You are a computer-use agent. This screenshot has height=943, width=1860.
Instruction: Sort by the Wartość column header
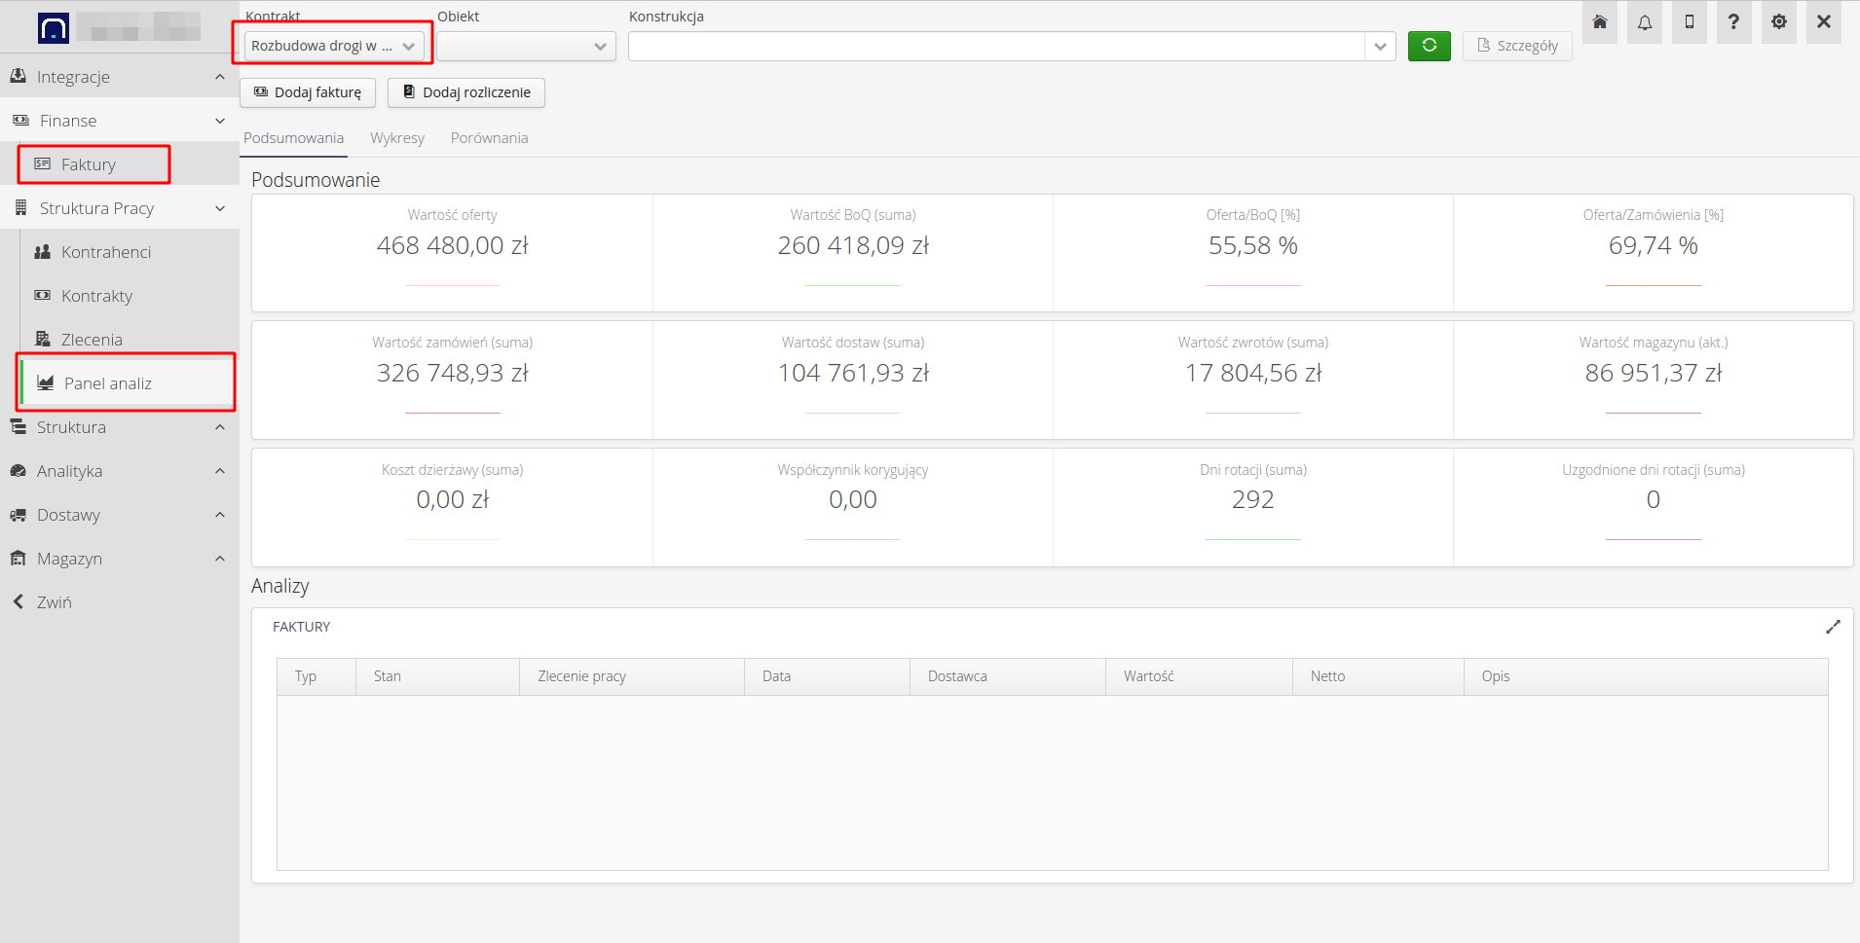1149,676
